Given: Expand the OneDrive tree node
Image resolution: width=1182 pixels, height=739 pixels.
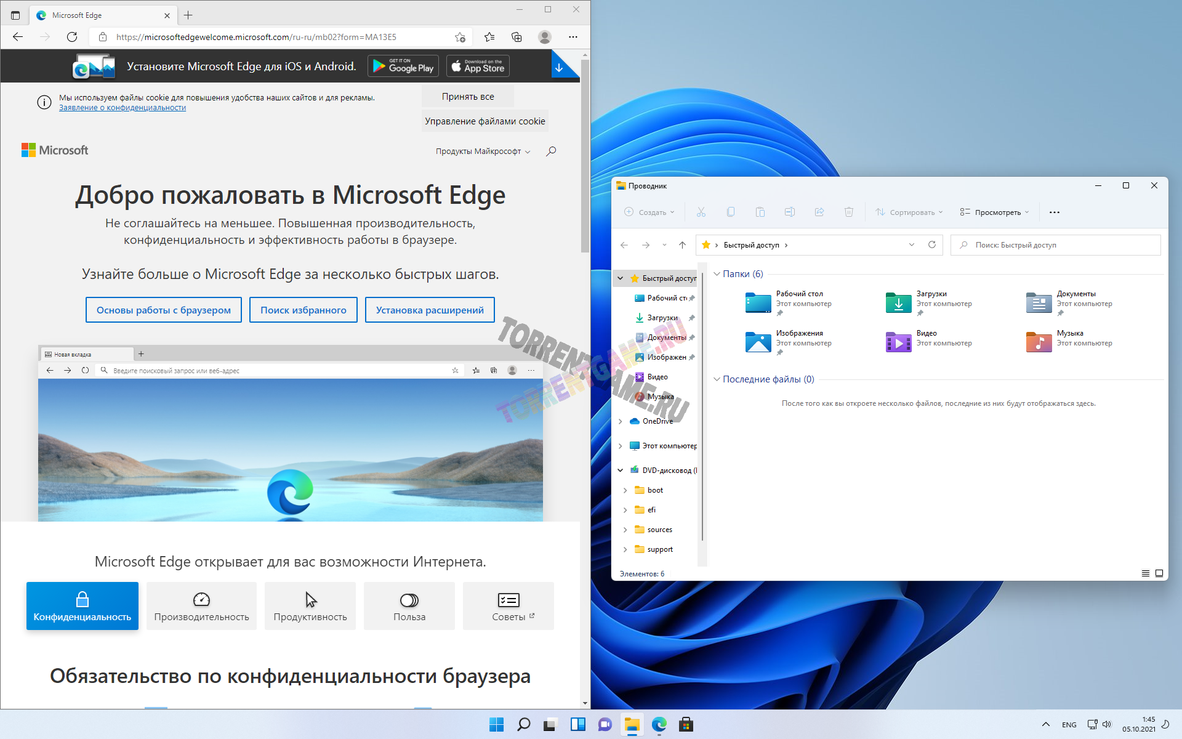Looking at the screenshot, I should (x=621, y=421).
